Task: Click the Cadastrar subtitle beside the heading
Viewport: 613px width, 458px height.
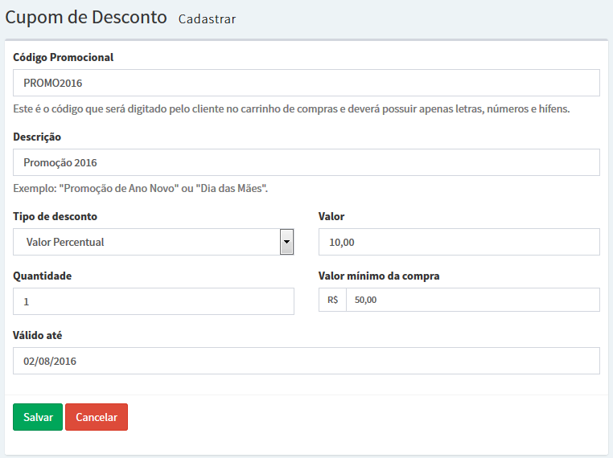Action: pyautogui.click(x=207, y=19)
